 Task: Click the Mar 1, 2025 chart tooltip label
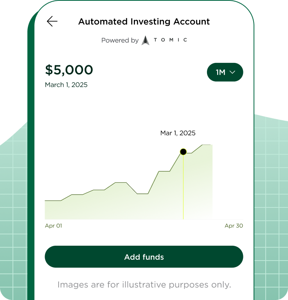pyautogui.click(x=178, y=133)
